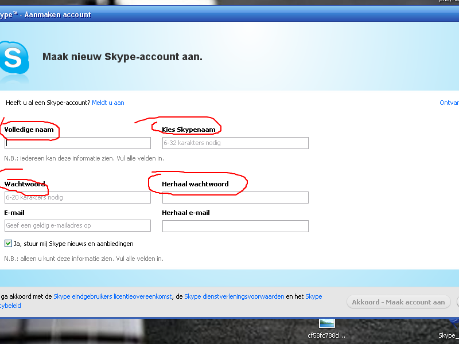Click the Volledige naam input field

(x=77, y=143)
